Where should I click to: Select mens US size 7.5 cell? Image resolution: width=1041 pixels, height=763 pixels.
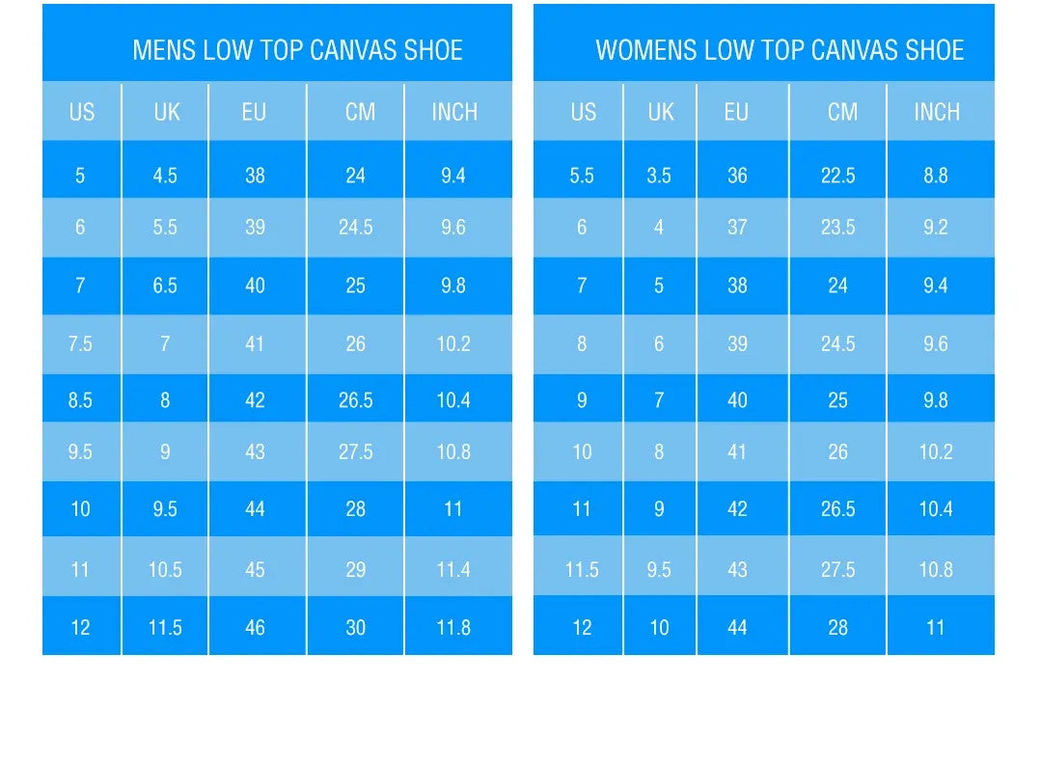pyautogui.click(x=80, y=343)
